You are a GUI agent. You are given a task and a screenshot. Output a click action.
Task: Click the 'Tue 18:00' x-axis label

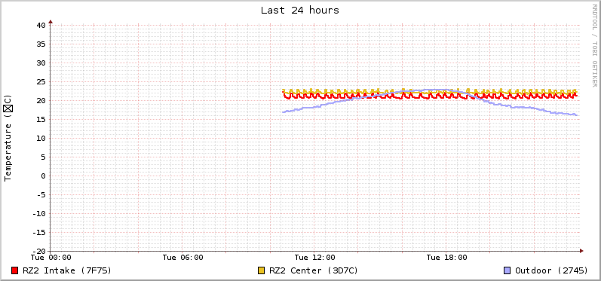coord(446,258)
